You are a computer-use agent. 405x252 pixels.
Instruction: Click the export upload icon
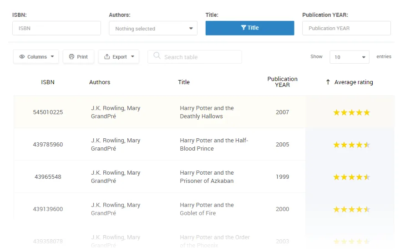107,57
